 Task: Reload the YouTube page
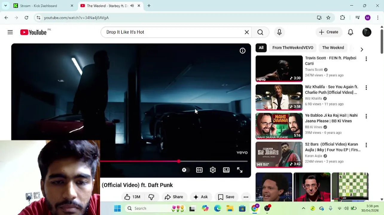tap(26, 18)
